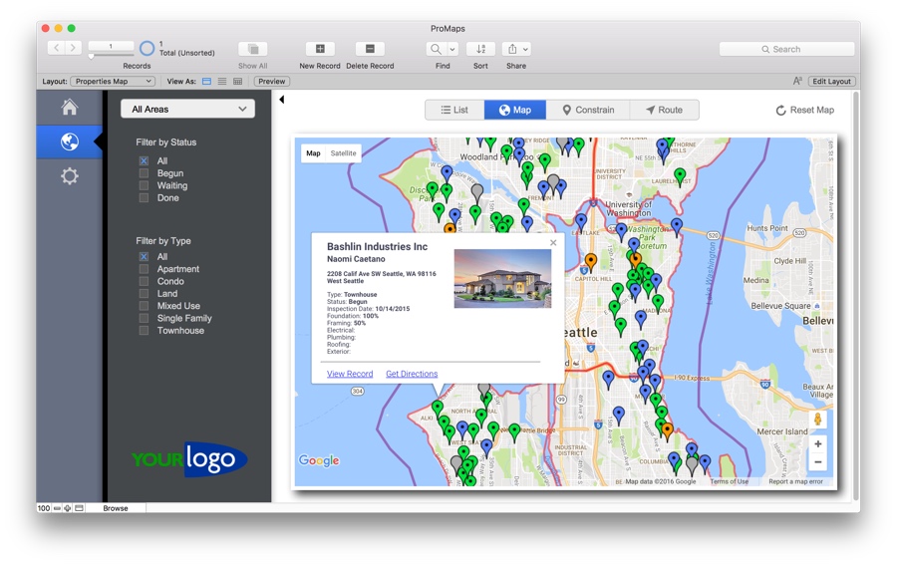Check the Apartment type filter

coord(144,269)
